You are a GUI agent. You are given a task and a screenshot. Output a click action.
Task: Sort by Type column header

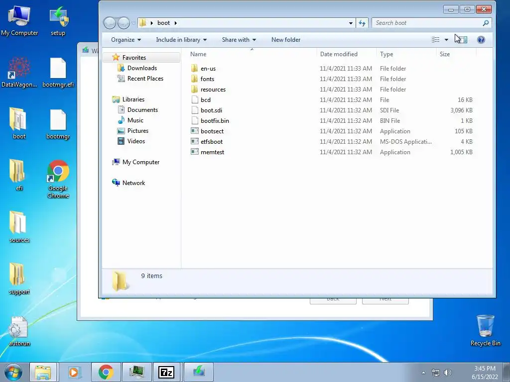[406, 54]
